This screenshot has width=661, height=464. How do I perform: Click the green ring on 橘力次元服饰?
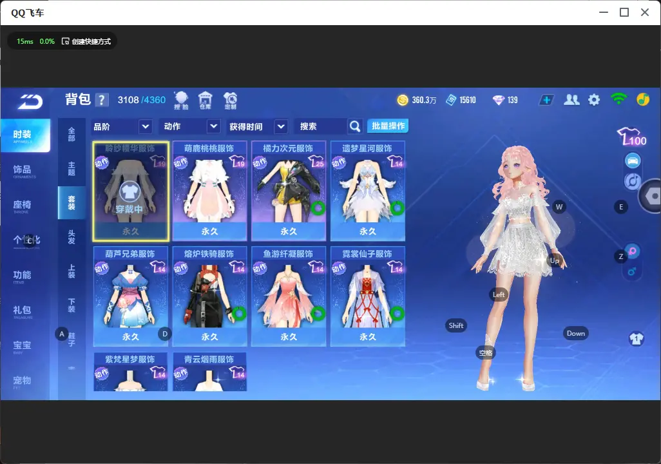318,208
